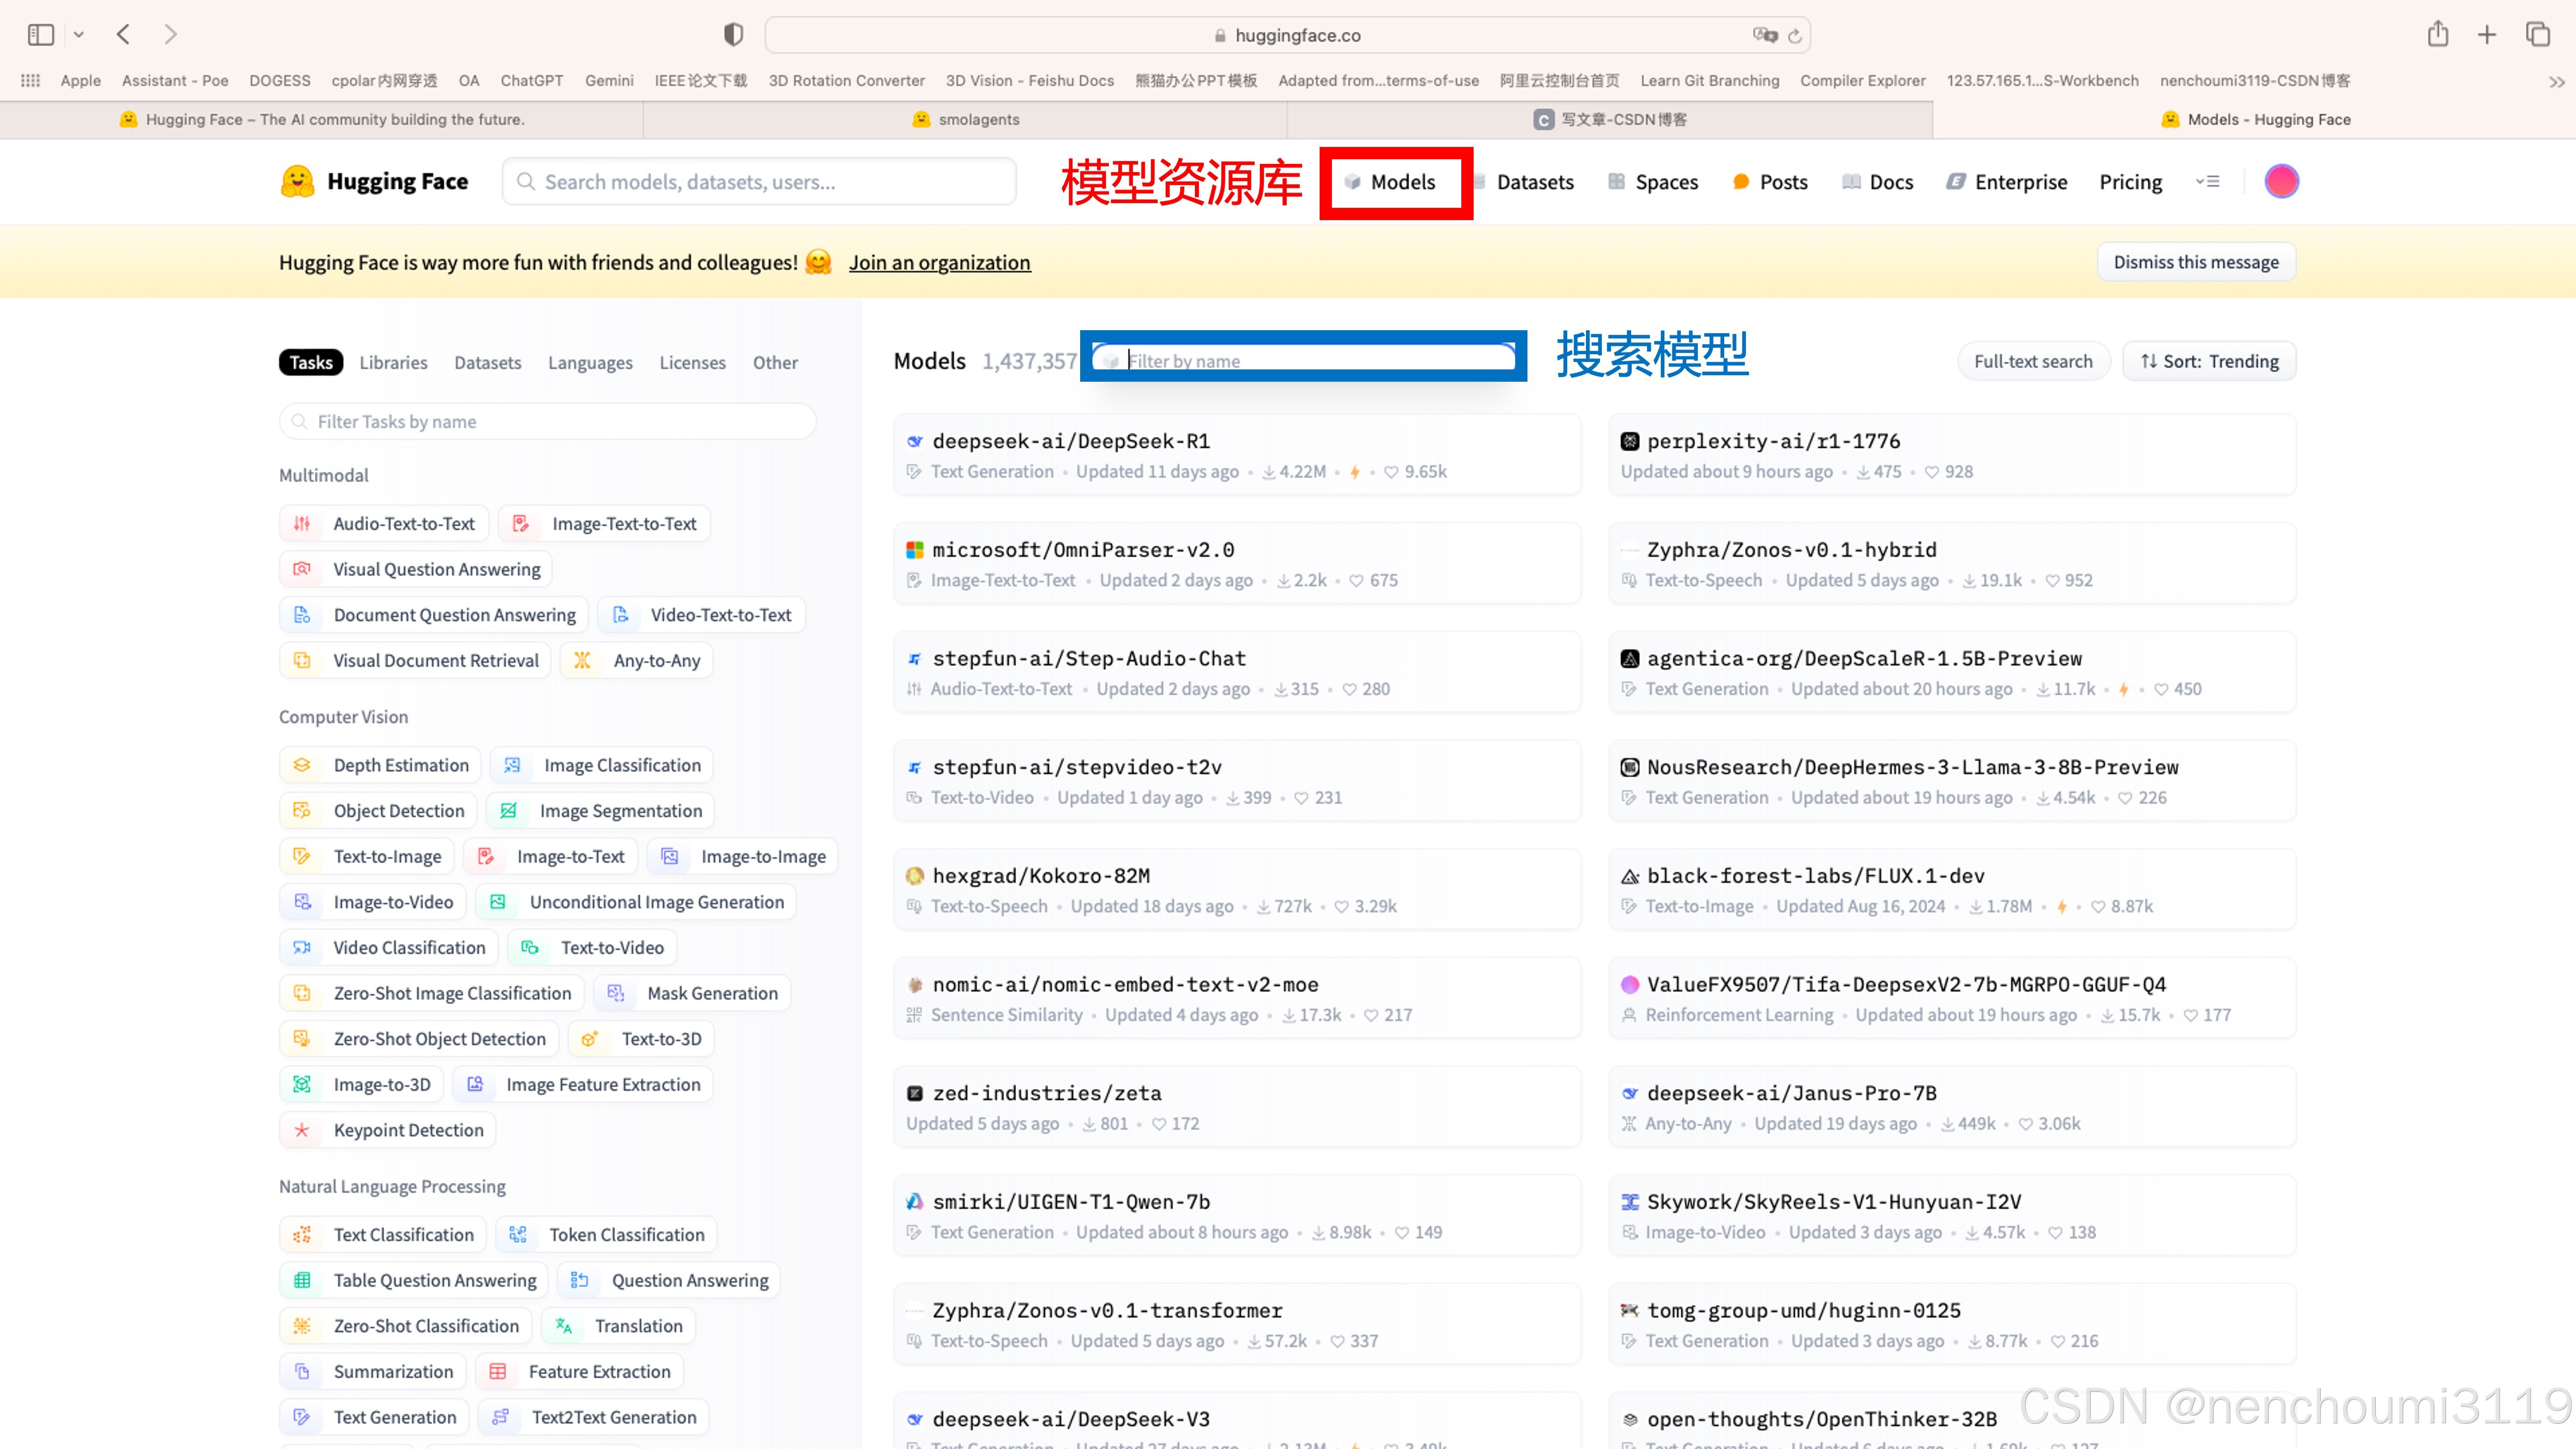
Task: Reload page with the refresh icon
Action: [1795, 36]
